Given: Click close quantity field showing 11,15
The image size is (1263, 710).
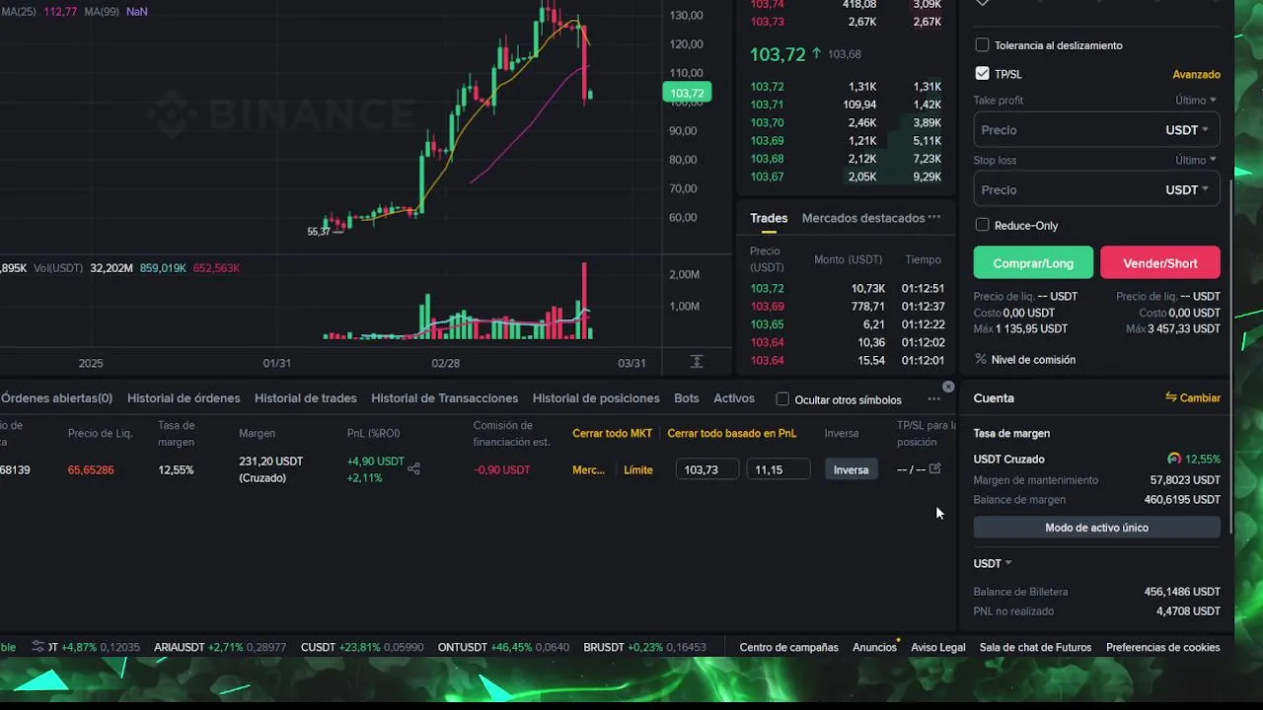Looking at the screenshot, I should (779, 469).
